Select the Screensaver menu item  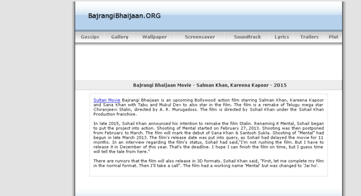click(200, 37)
